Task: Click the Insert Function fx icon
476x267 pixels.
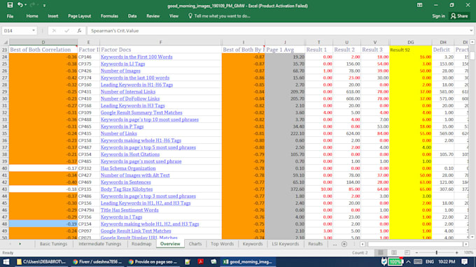Action: (x=79, y=31)
